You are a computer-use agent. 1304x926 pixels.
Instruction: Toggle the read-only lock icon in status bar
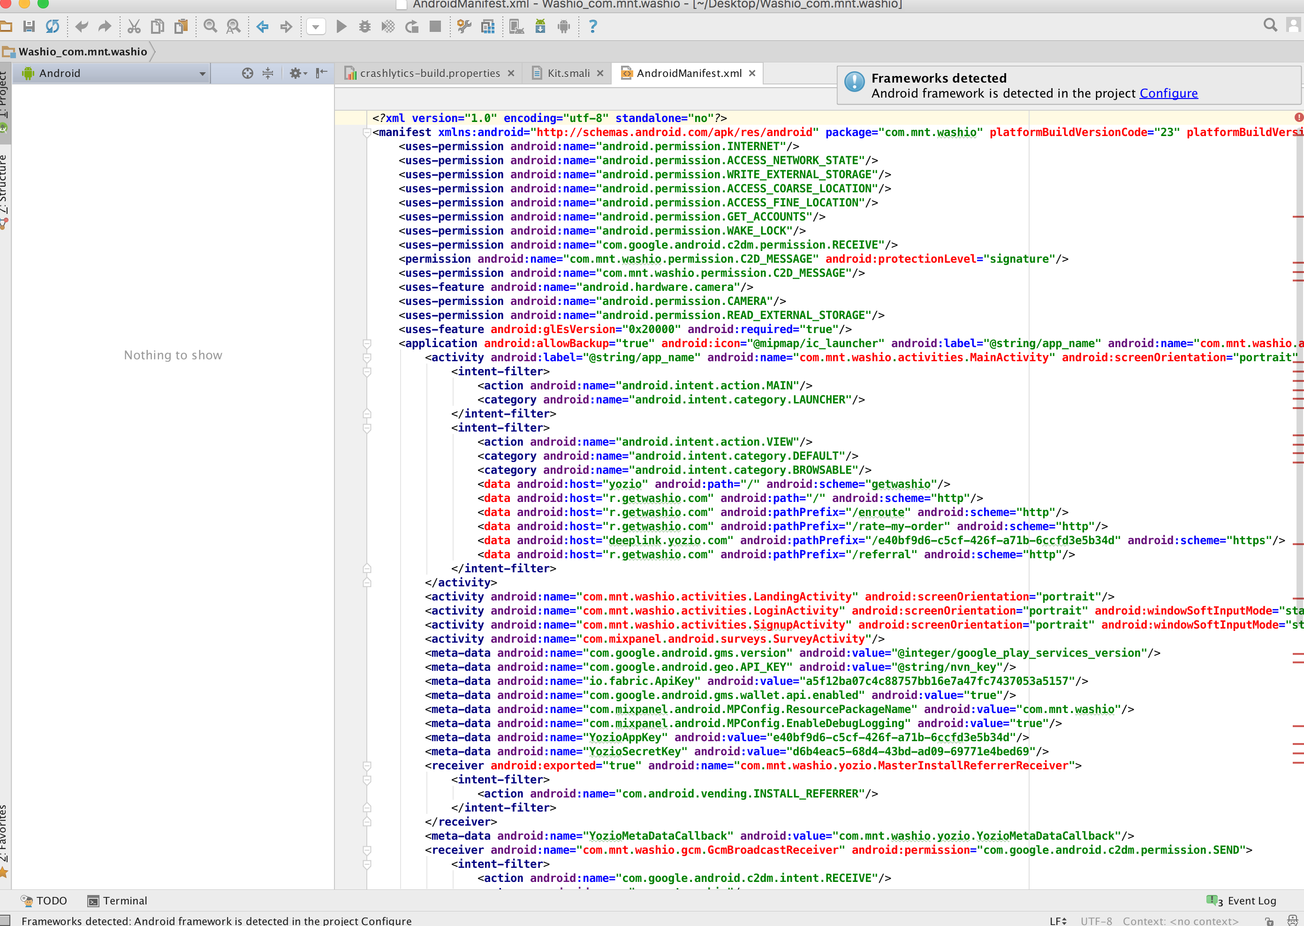click(1269, 921)
